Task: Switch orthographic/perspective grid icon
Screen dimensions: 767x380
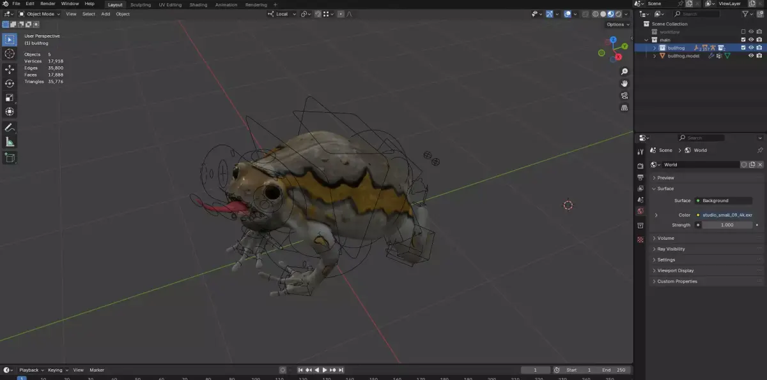Action: coord(624,108)
